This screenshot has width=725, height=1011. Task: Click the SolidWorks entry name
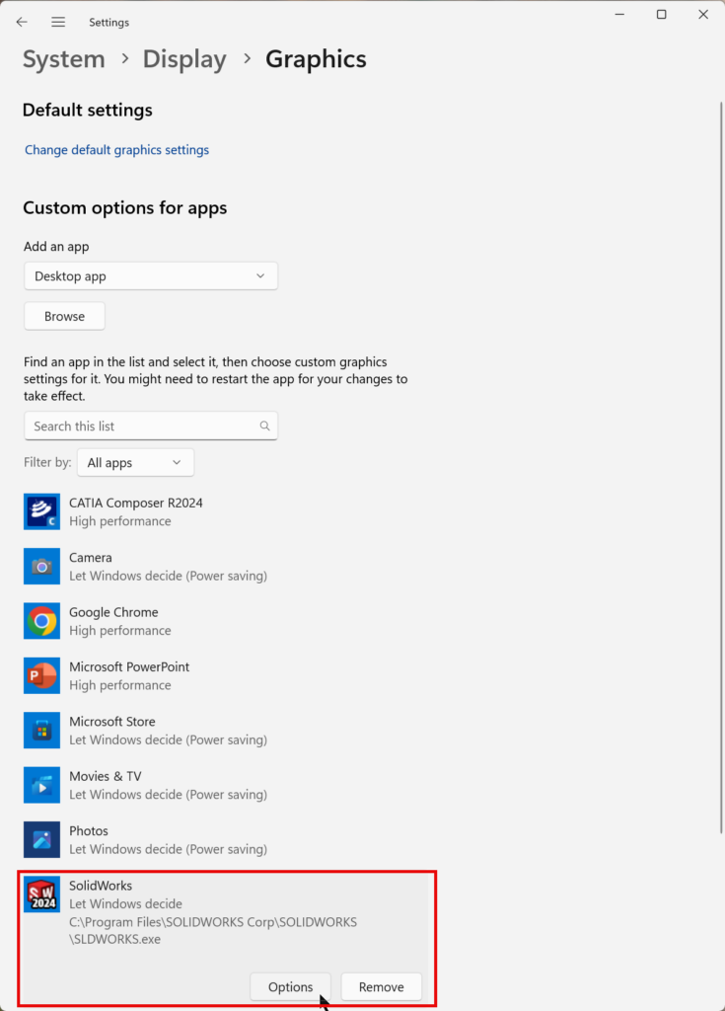pyautogui.click(x=101, y=886)
